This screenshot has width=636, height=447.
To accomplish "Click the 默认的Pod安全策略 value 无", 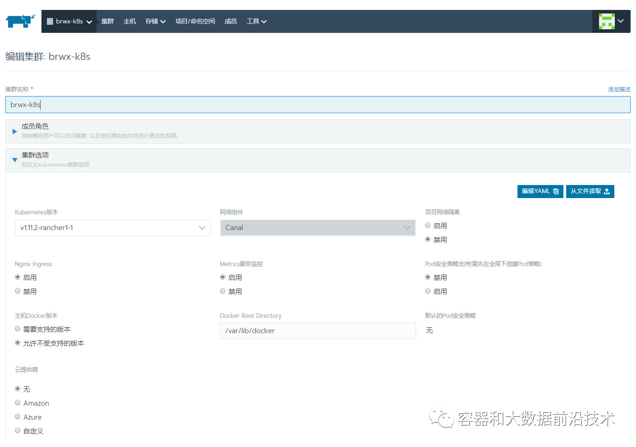I will tap(430, 330).
